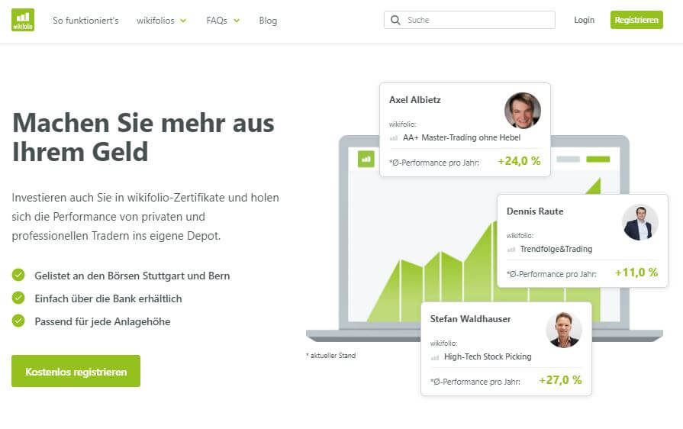The height and width of the screenshot is (429, 683).
Task: Go to the Blog page
Action: [x=268, y=21]
